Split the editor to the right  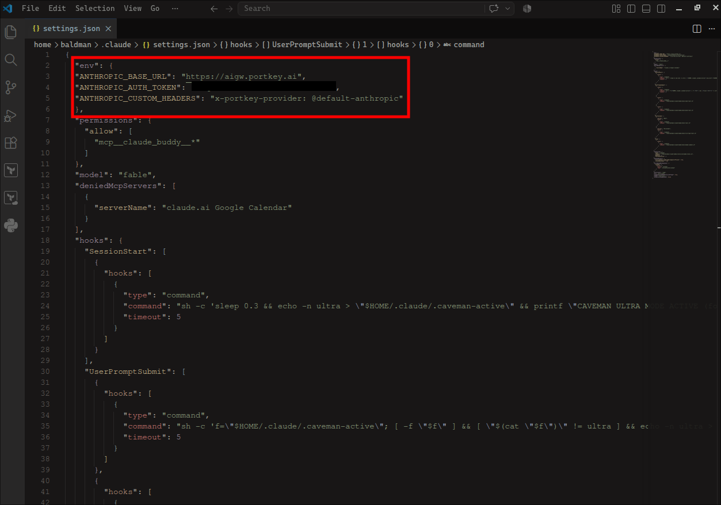point(696,29)
